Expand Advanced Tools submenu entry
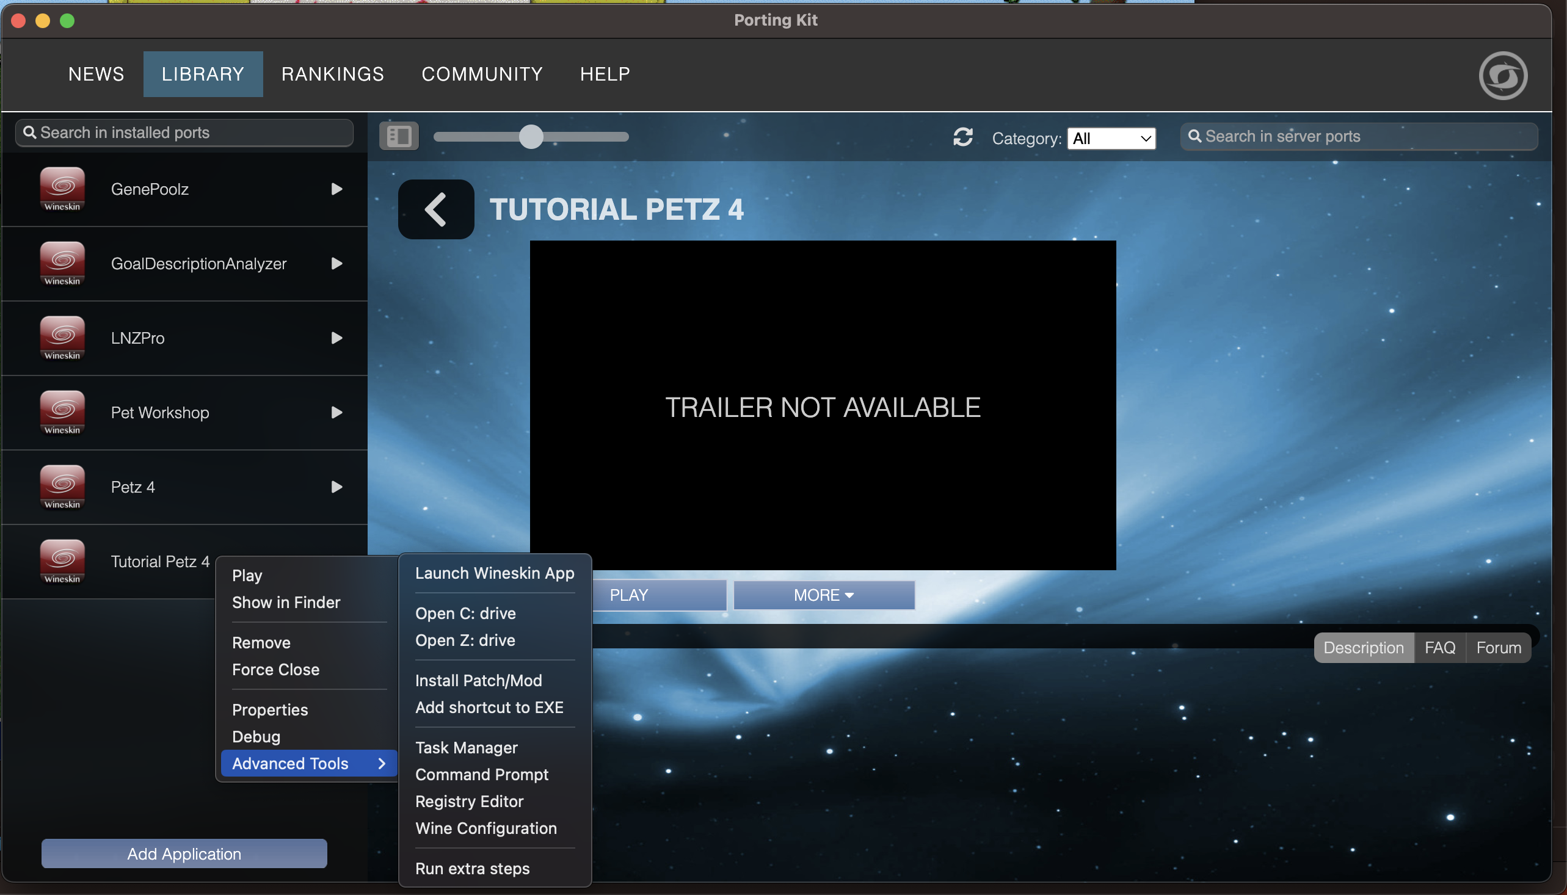This screenshot has width=1567, height=895. 308,764
